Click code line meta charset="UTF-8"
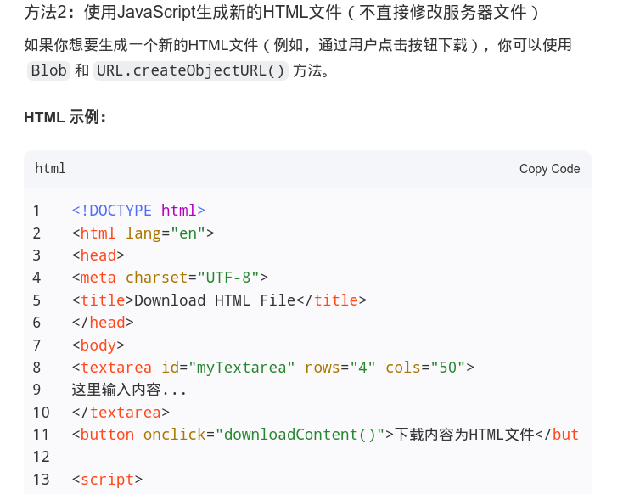 point(170,278)
